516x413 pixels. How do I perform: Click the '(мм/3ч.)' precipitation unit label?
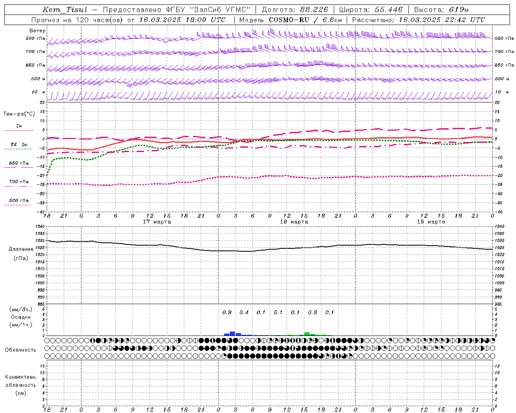tap(21, 310)
